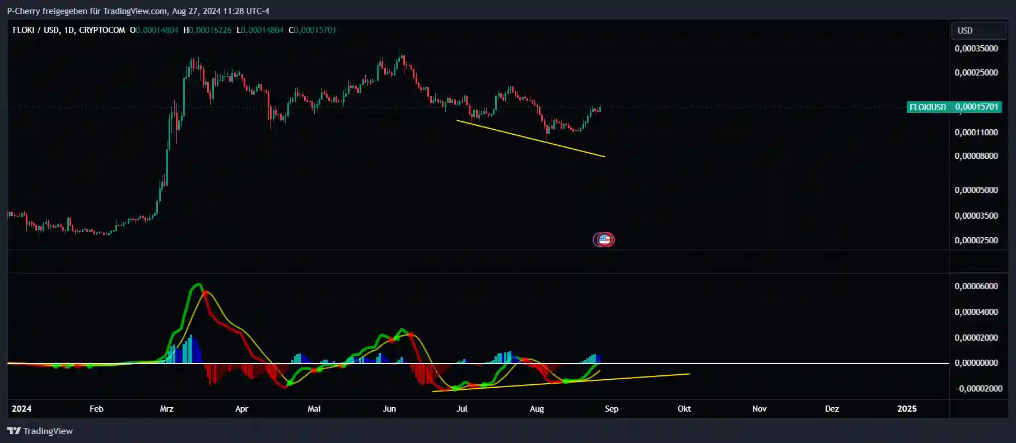Click the Aug label on time axis

click(537, 409)
